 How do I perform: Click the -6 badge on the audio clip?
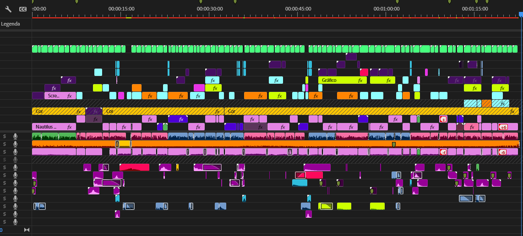(x=503, y=152)
